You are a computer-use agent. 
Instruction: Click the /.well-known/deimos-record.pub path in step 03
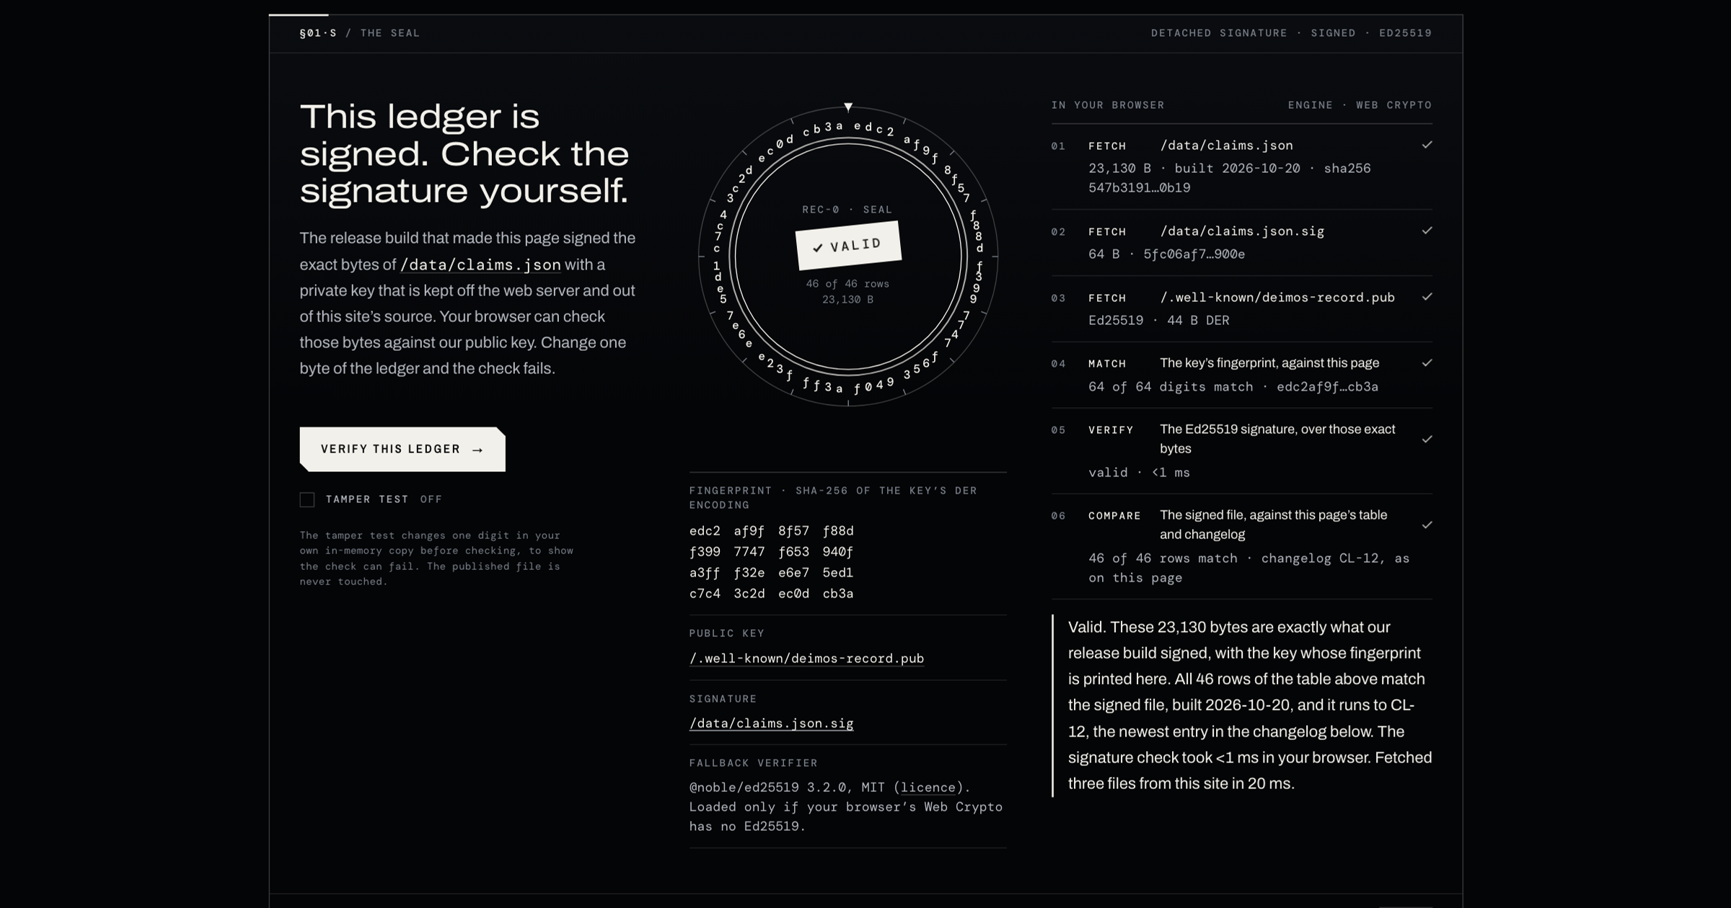pos(1277,298)
